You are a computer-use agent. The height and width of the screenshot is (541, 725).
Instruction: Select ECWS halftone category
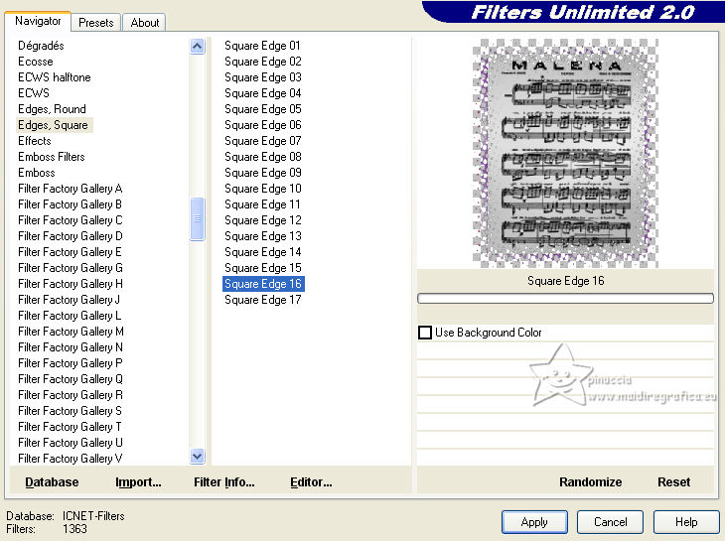tap(54, 77)
